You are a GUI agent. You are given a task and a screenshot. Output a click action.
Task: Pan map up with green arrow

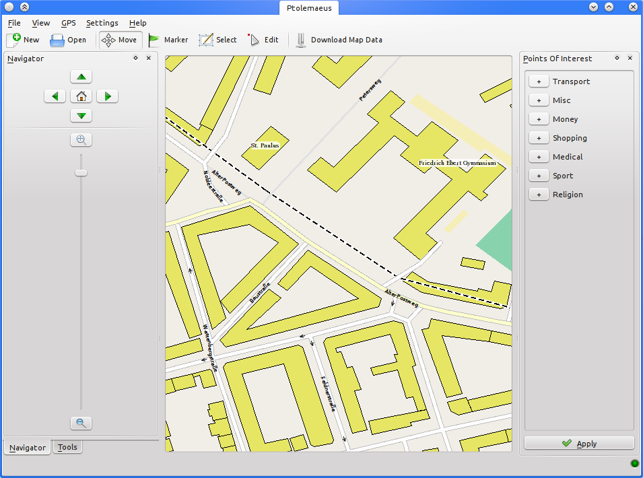pos(81,77)
